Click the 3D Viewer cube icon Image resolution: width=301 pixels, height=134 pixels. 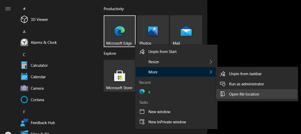[x=24, y=20]
